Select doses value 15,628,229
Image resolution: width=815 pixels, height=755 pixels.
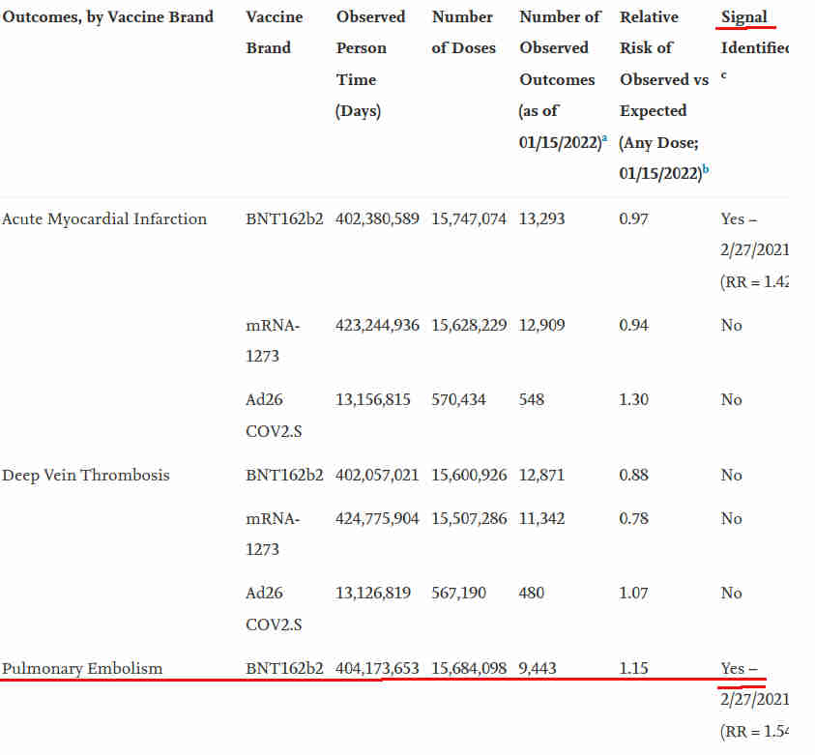pos(469,325)
